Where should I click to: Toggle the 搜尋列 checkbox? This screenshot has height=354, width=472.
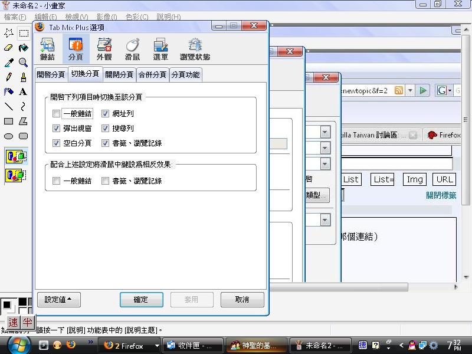click(106, 128)
